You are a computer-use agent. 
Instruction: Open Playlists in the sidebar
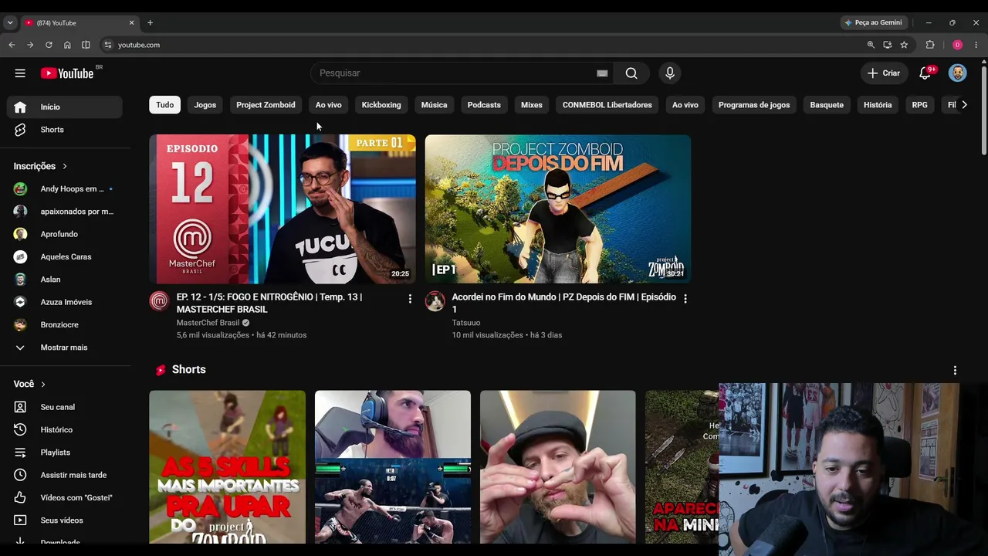pos(65,453)
